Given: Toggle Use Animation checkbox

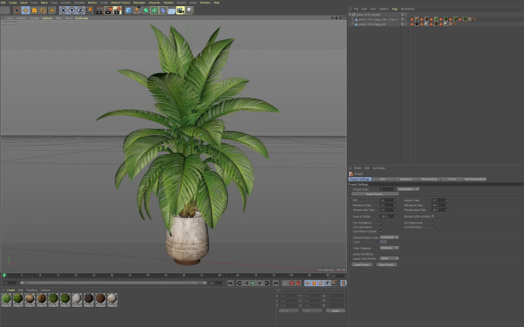Looking at the screenshot, I should point(381,222).
